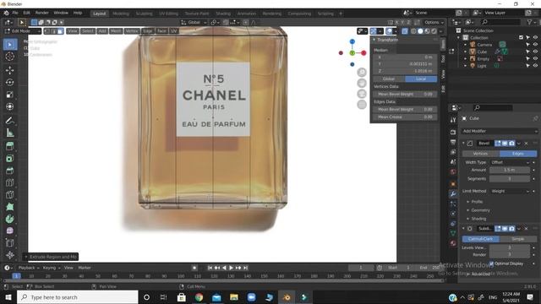Click the Local button in Transform panel
Screen dimensions: 541x304
click(x=421, y=79)
